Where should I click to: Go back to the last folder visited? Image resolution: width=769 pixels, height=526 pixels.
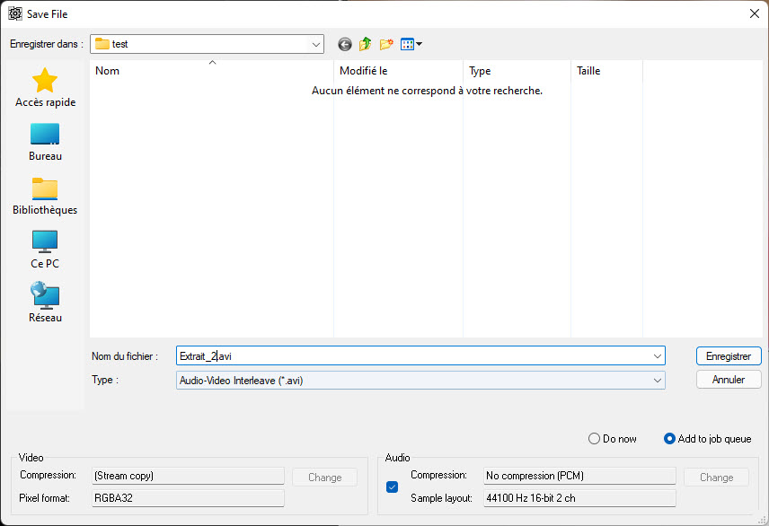point(345,45)
